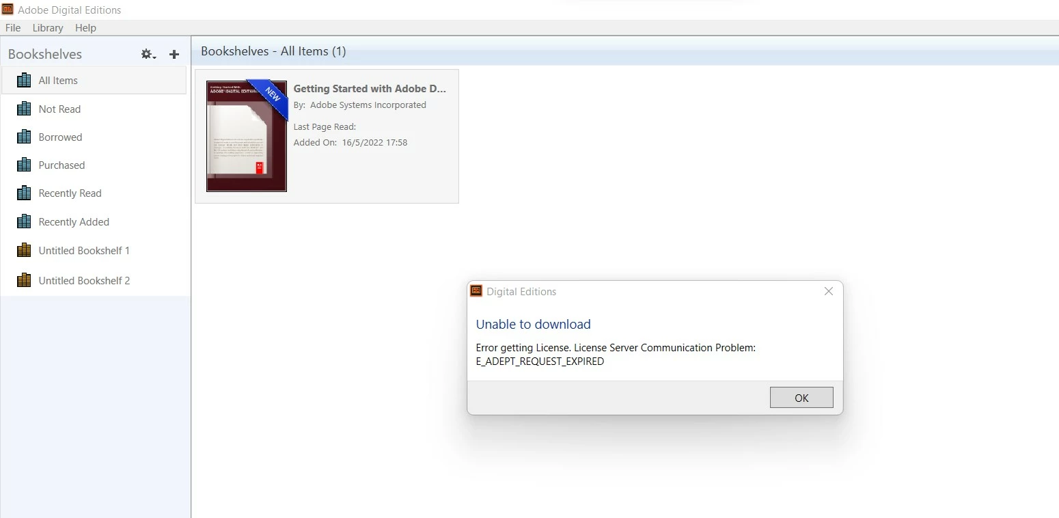Screen dimensions: 1059x518
Task: Select the Untitled Bookshelf 2 icon
Action: [24, 280]
